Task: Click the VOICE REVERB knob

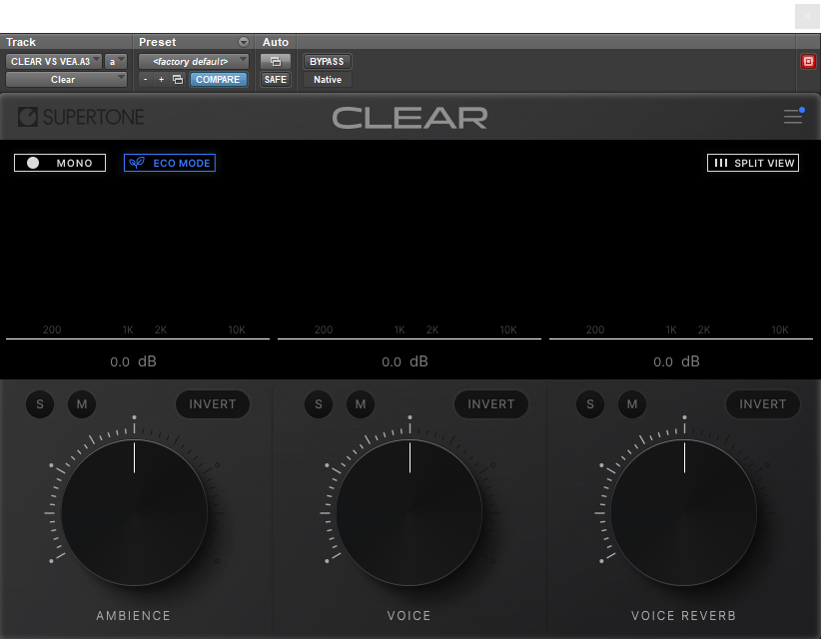Action: click(x=684, y=512)
